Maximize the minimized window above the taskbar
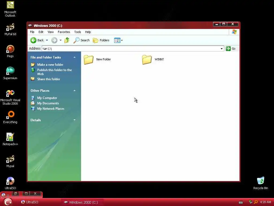Screen dimensions: 274x206 pos(26,193)
